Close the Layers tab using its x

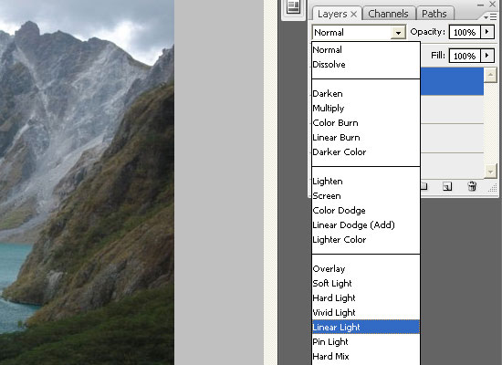pos(353,14)
